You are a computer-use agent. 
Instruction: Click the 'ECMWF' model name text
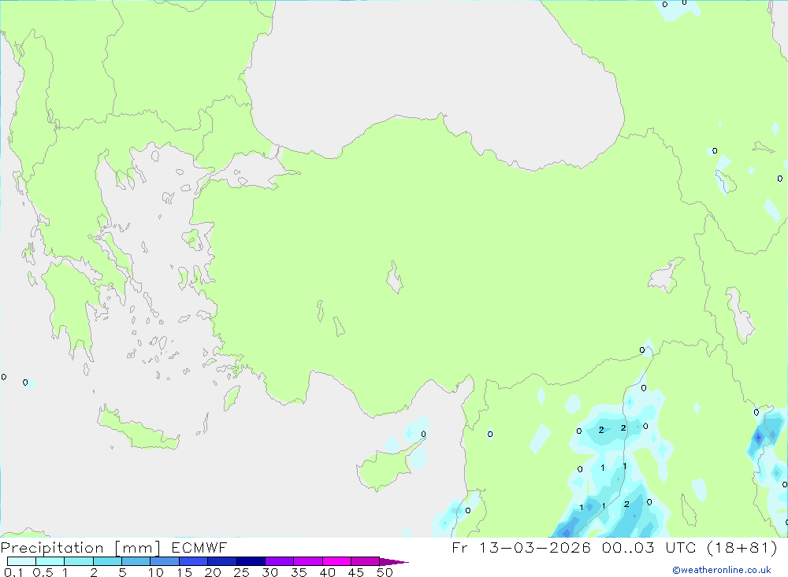[x=199, y=547]
